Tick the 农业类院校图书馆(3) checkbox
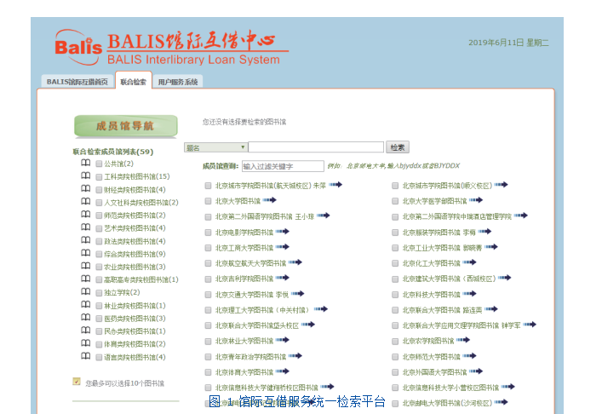This screenshot has width=602, height=414. click(x=99, y=267)
